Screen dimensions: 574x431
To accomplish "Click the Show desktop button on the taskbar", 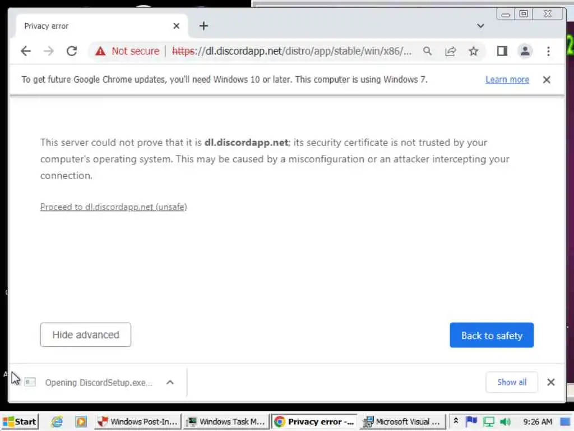I will (565, 422).
